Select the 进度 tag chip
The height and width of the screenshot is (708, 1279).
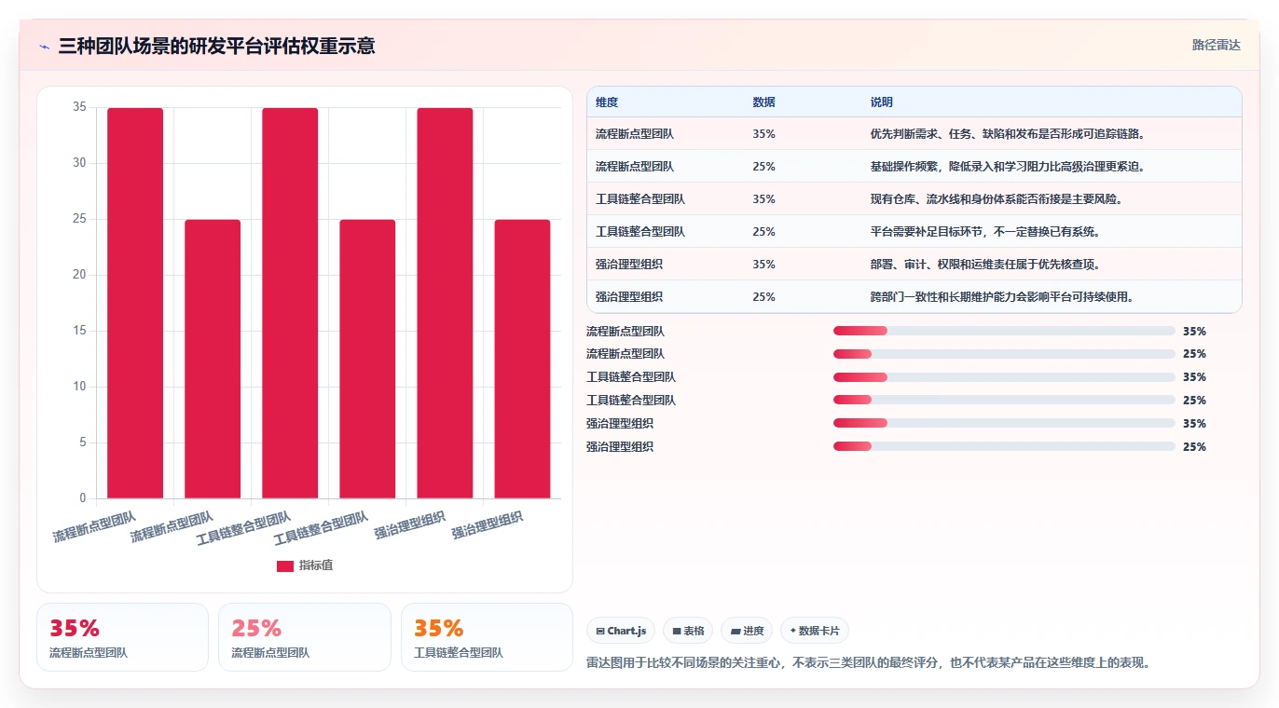pos(747,631)
